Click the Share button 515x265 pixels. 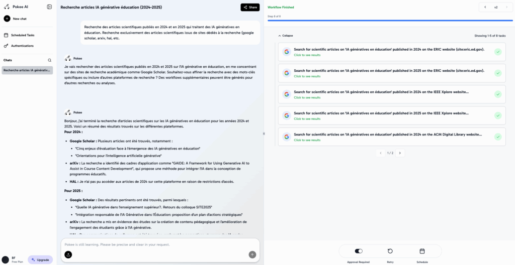pyautogui.click(x=250, y=7)
